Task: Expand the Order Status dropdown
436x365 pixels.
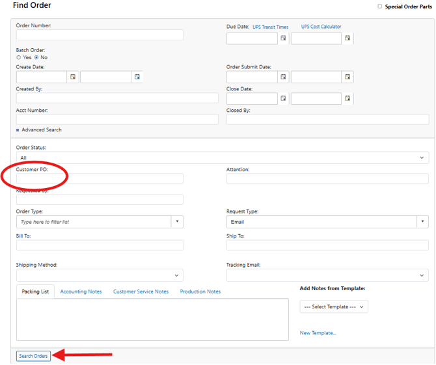Action: (x=222, y=157)
